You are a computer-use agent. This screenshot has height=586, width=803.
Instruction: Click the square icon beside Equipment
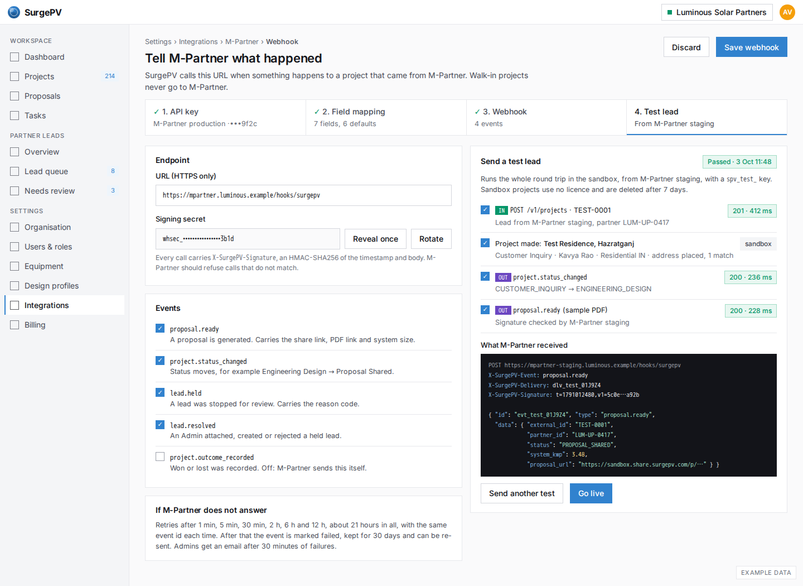click(x=14, y=266)
